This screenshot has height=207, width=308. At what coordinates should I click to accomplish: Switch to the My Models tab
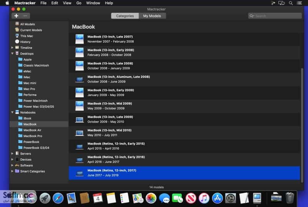click(152, 16)
